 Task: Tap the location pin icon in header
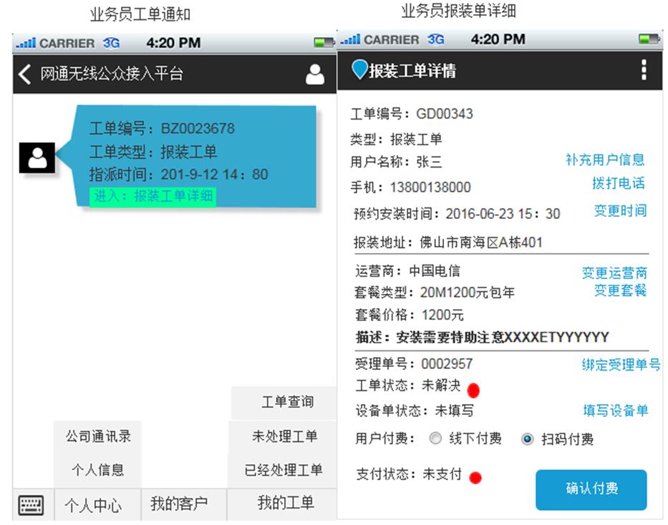359,69
